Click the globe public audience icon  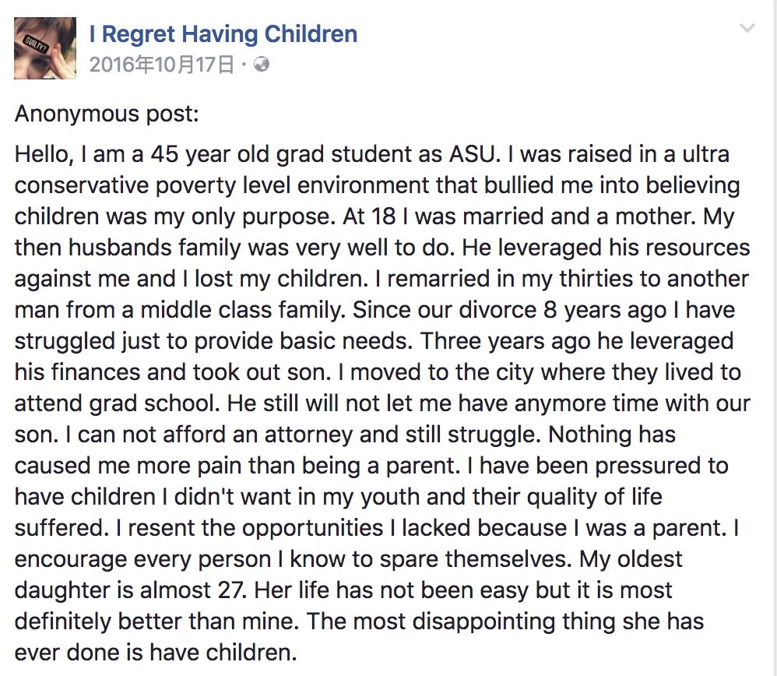pos(262,65)
